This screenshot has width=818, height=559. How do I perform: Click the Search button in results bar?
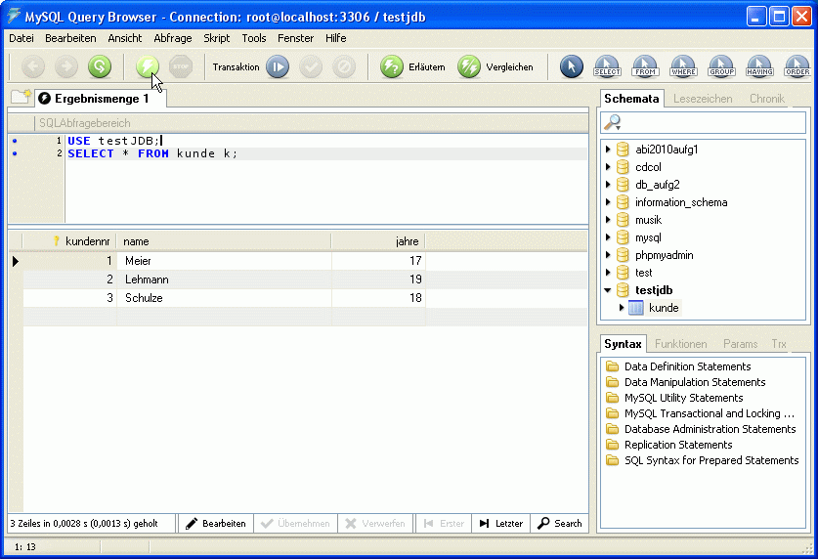tap(560, 524)
